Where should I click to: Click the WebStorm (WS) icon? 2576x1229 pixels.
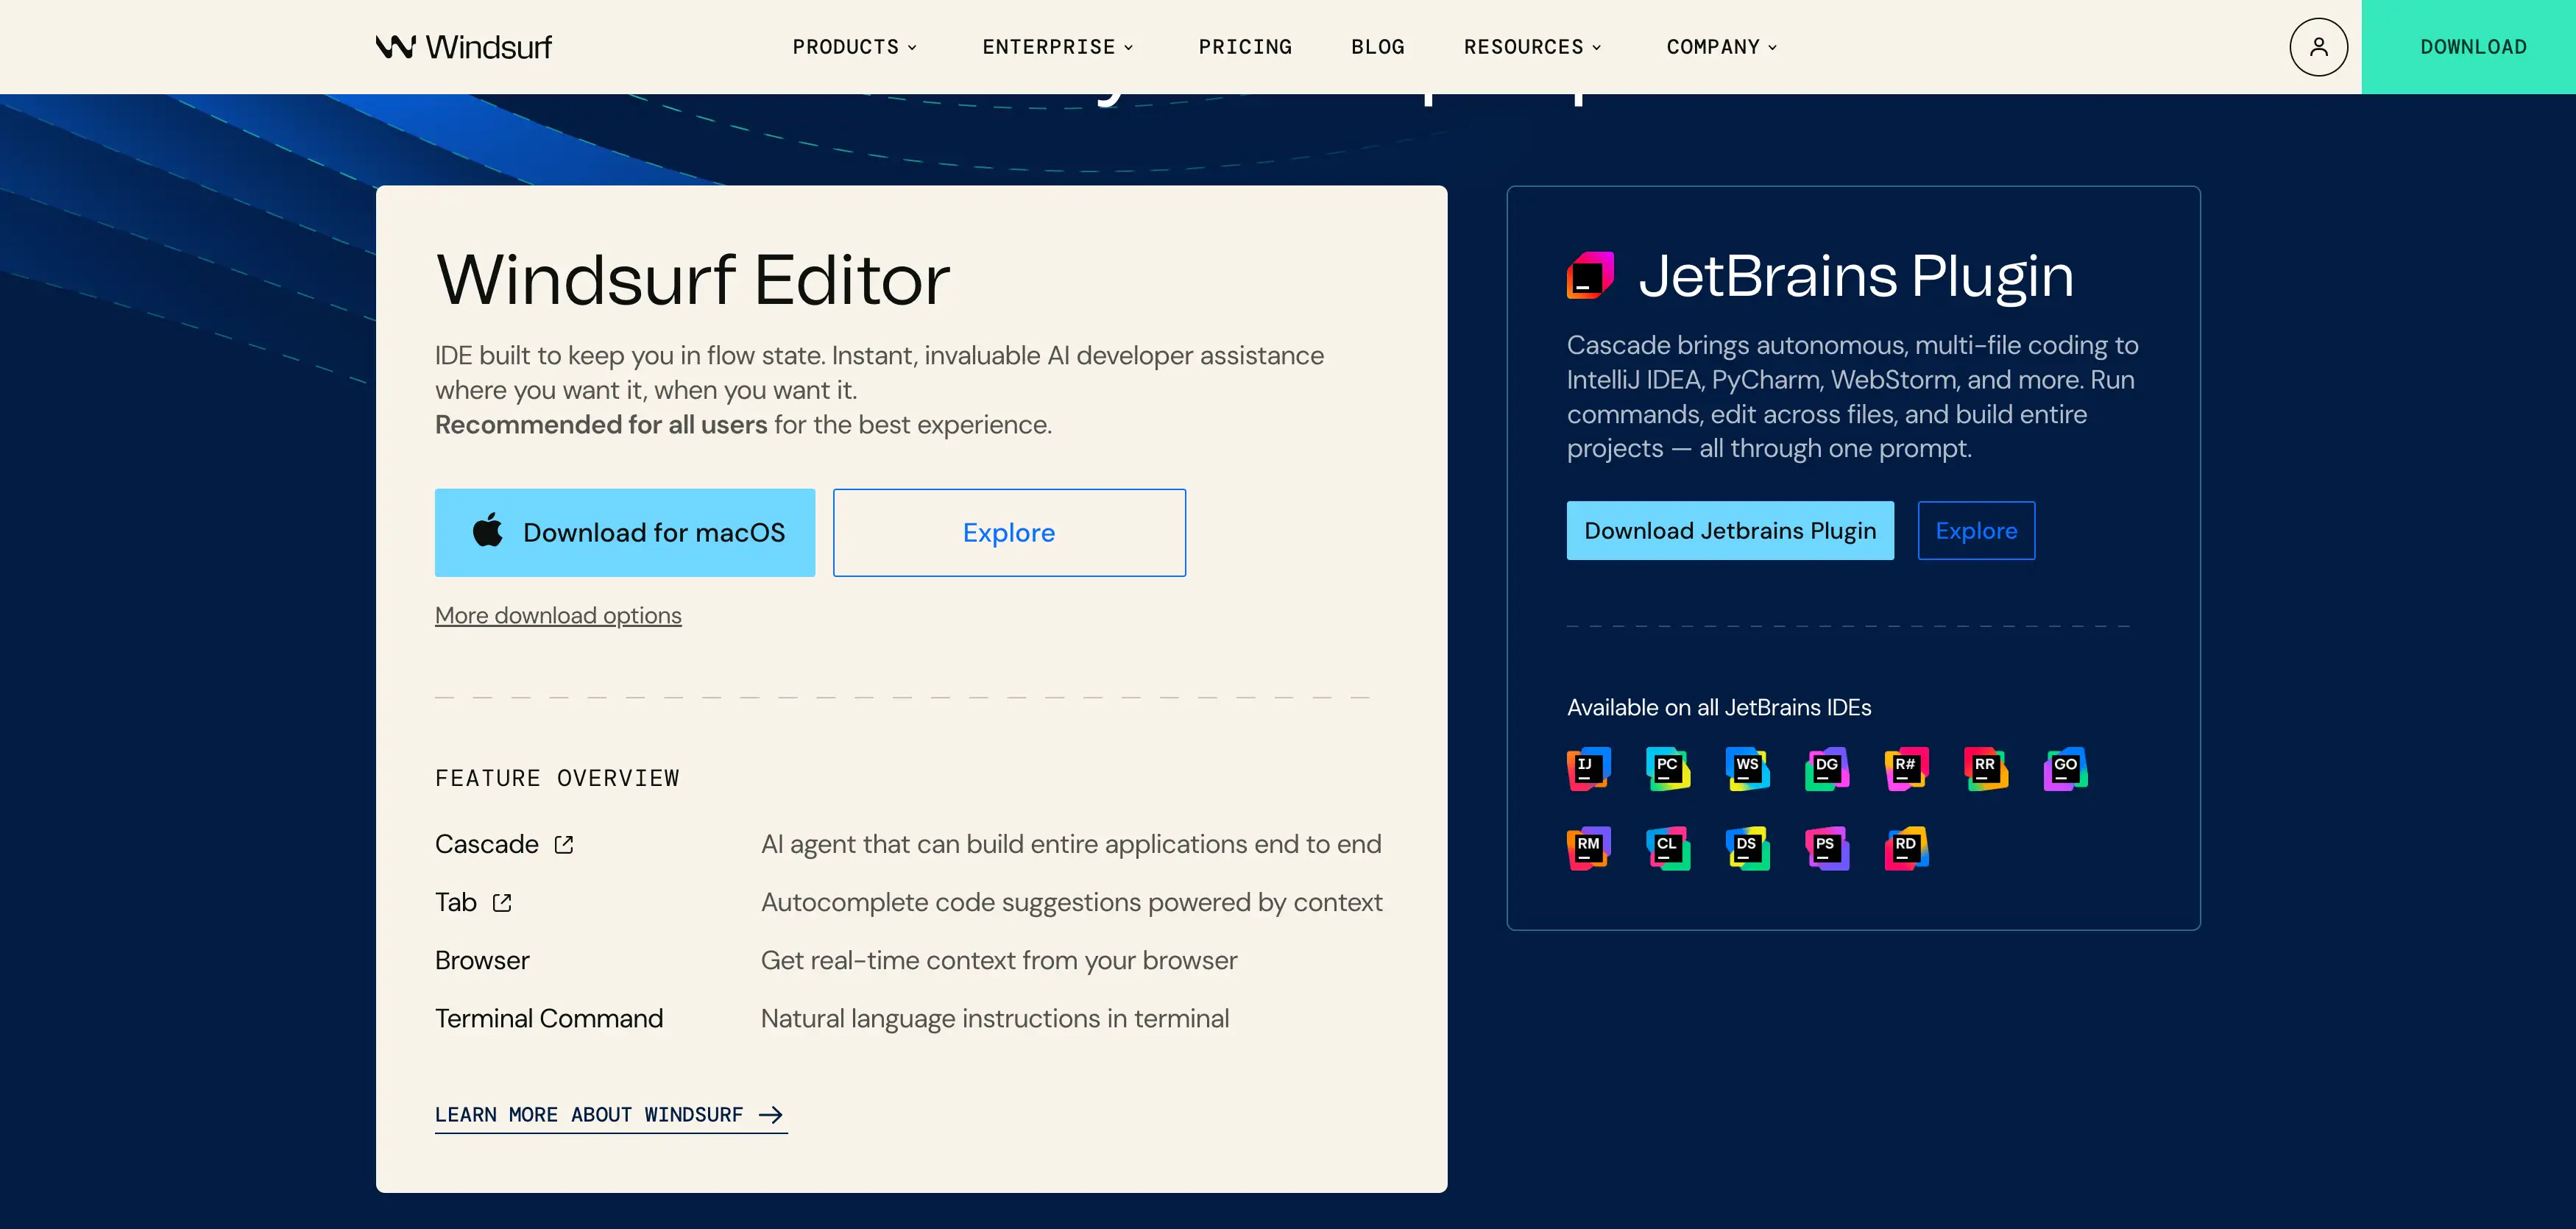point(1747,768)
